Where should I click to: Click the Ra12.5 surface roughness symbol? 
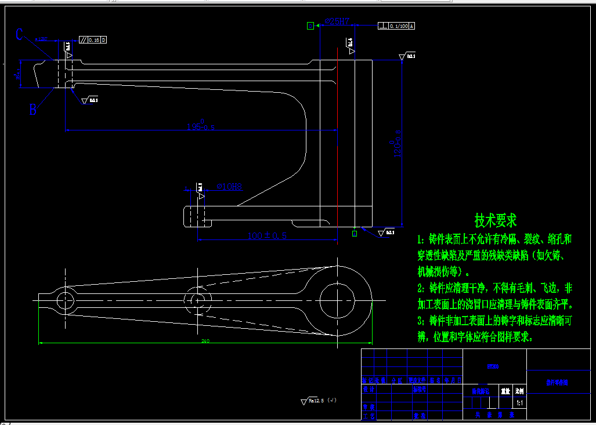click(x=317, y=399)
